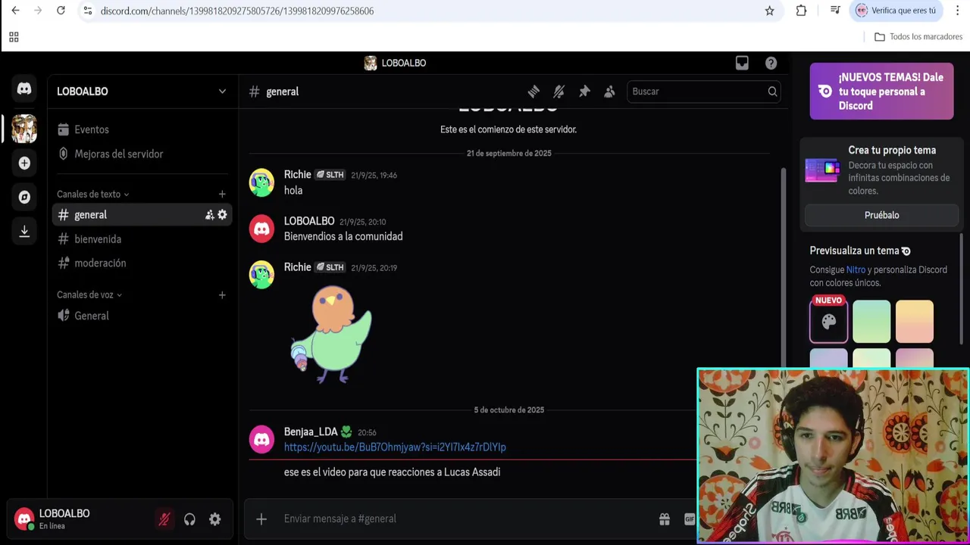Click message text about Lucas Assadi
The height and width of the screenshot is (545, 970).
pyautogui.click(x=392, y=472)
